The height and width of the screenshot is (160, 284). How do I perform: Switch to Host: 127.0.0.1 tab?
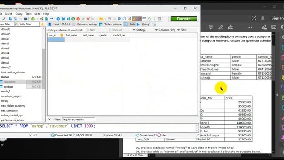(59, 24)
